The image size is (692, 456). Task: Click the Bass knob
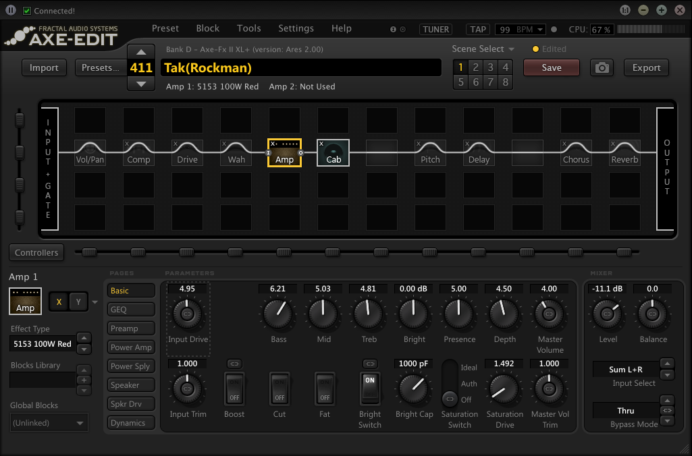pyautogui.click(x=278, y=314)
